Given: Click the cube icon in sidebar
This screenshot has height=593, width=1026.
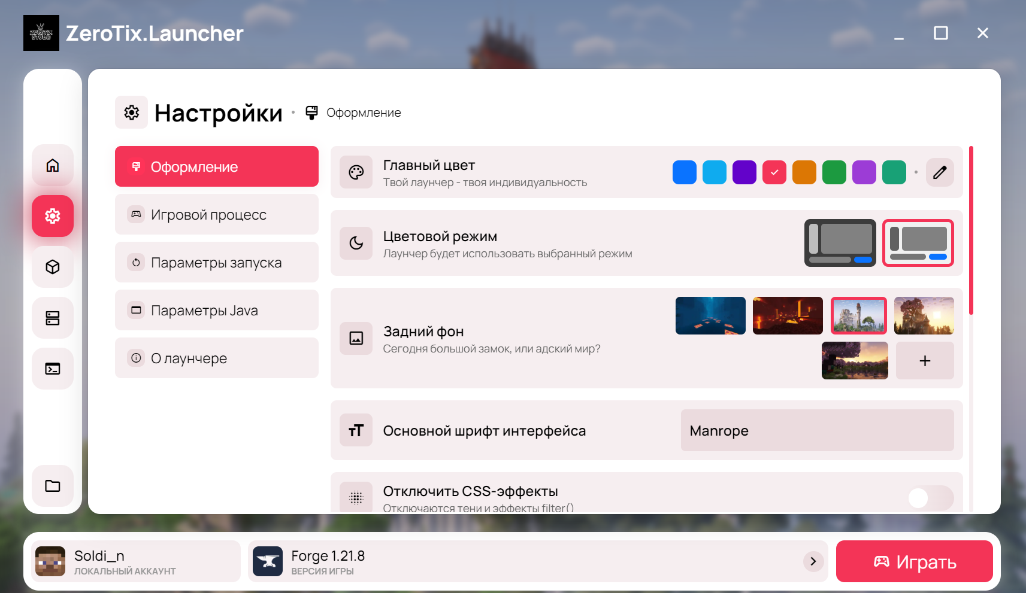Looking at the screenshot, I should coord(53,267).
